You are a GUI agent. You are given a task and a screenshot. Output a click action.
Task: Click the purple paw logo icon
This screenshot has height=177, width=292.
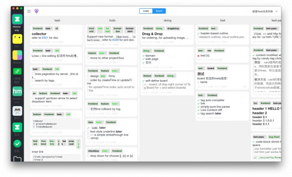point(36,11)
